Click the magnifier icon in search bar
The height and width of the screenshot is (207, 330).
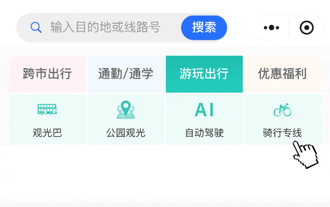(x=36, y=27)
